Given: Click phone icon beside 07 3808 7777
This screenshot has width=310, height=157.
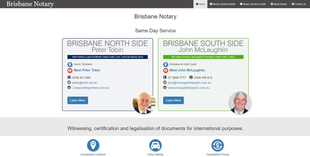Looking at the screenshot, I should [x=165, y=77].
